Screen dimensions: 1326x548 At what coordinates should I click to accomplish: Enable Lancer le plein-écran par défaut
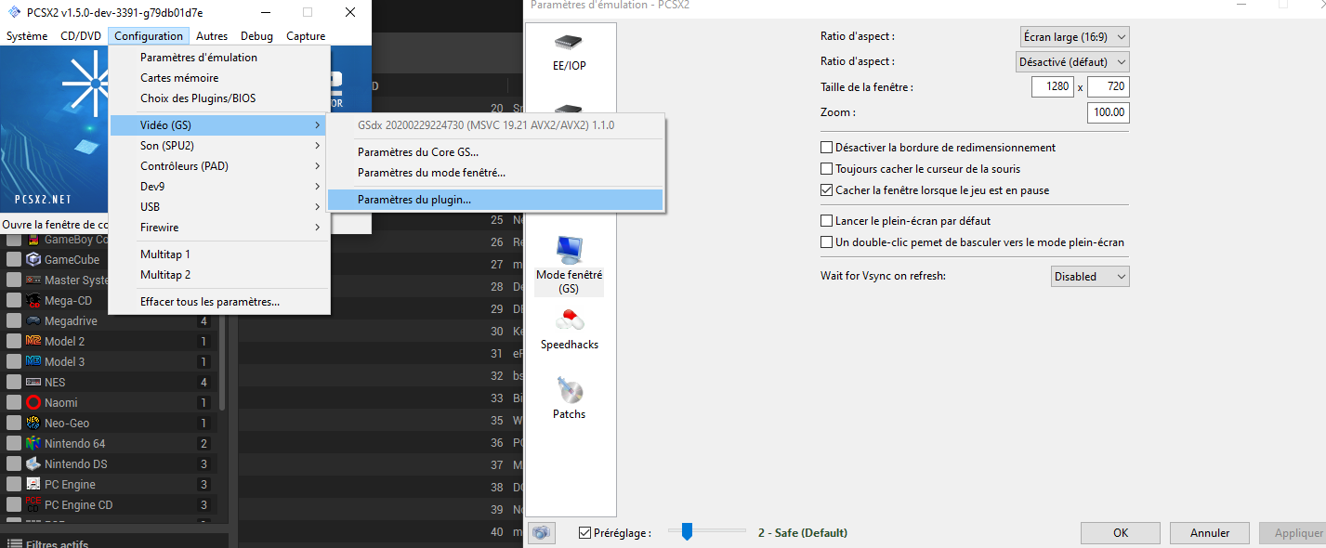click(827, 221)
